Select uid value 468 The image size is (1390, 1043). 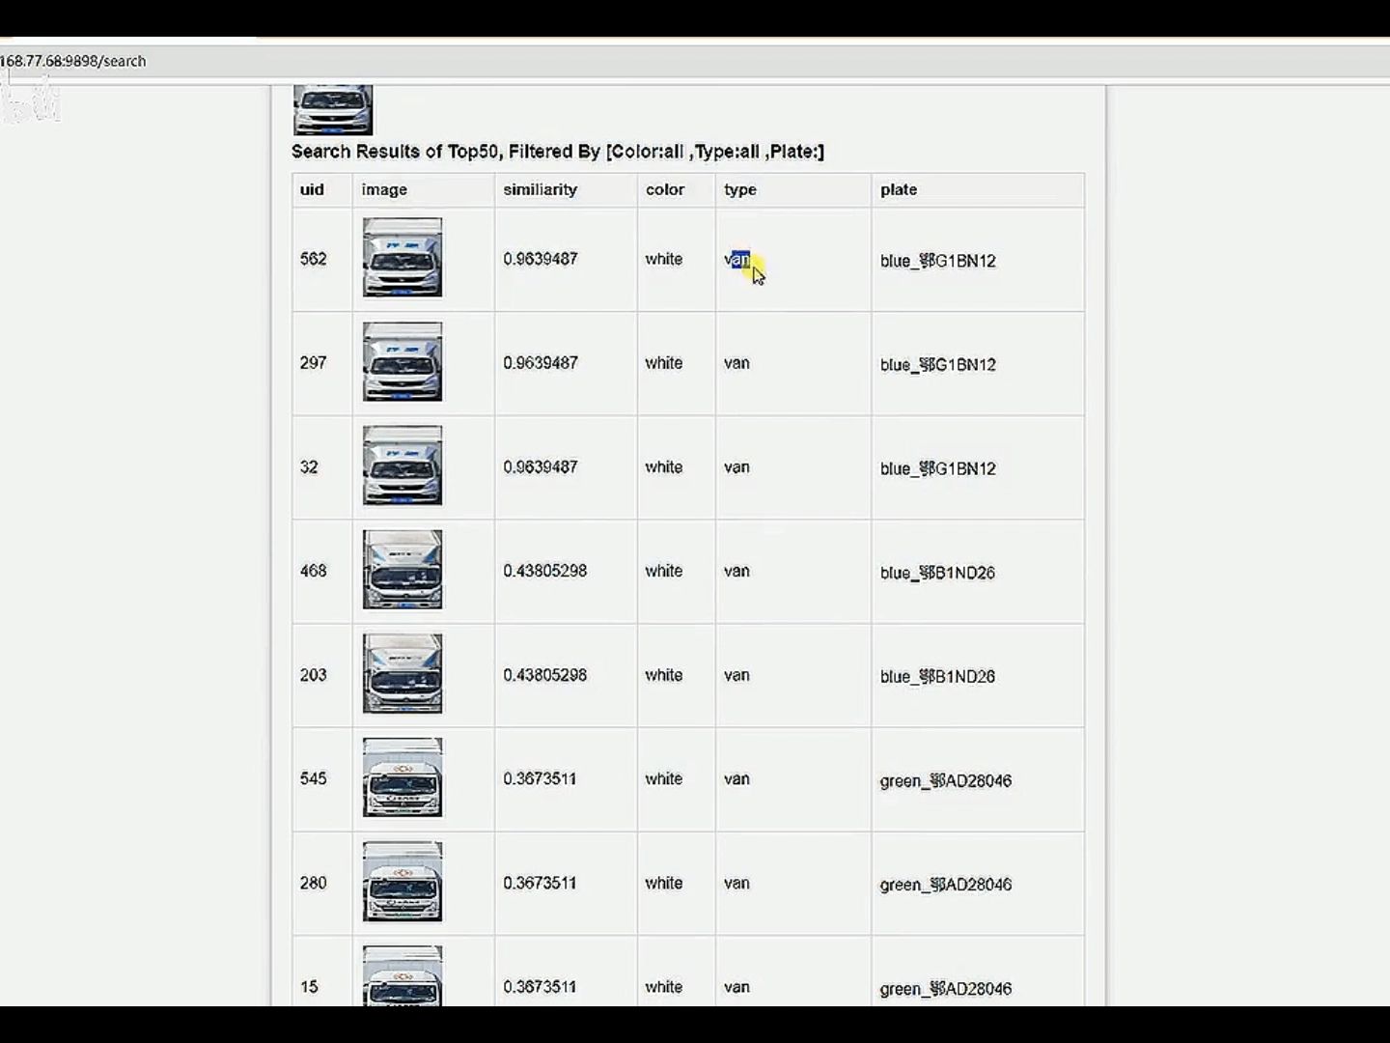313,571
